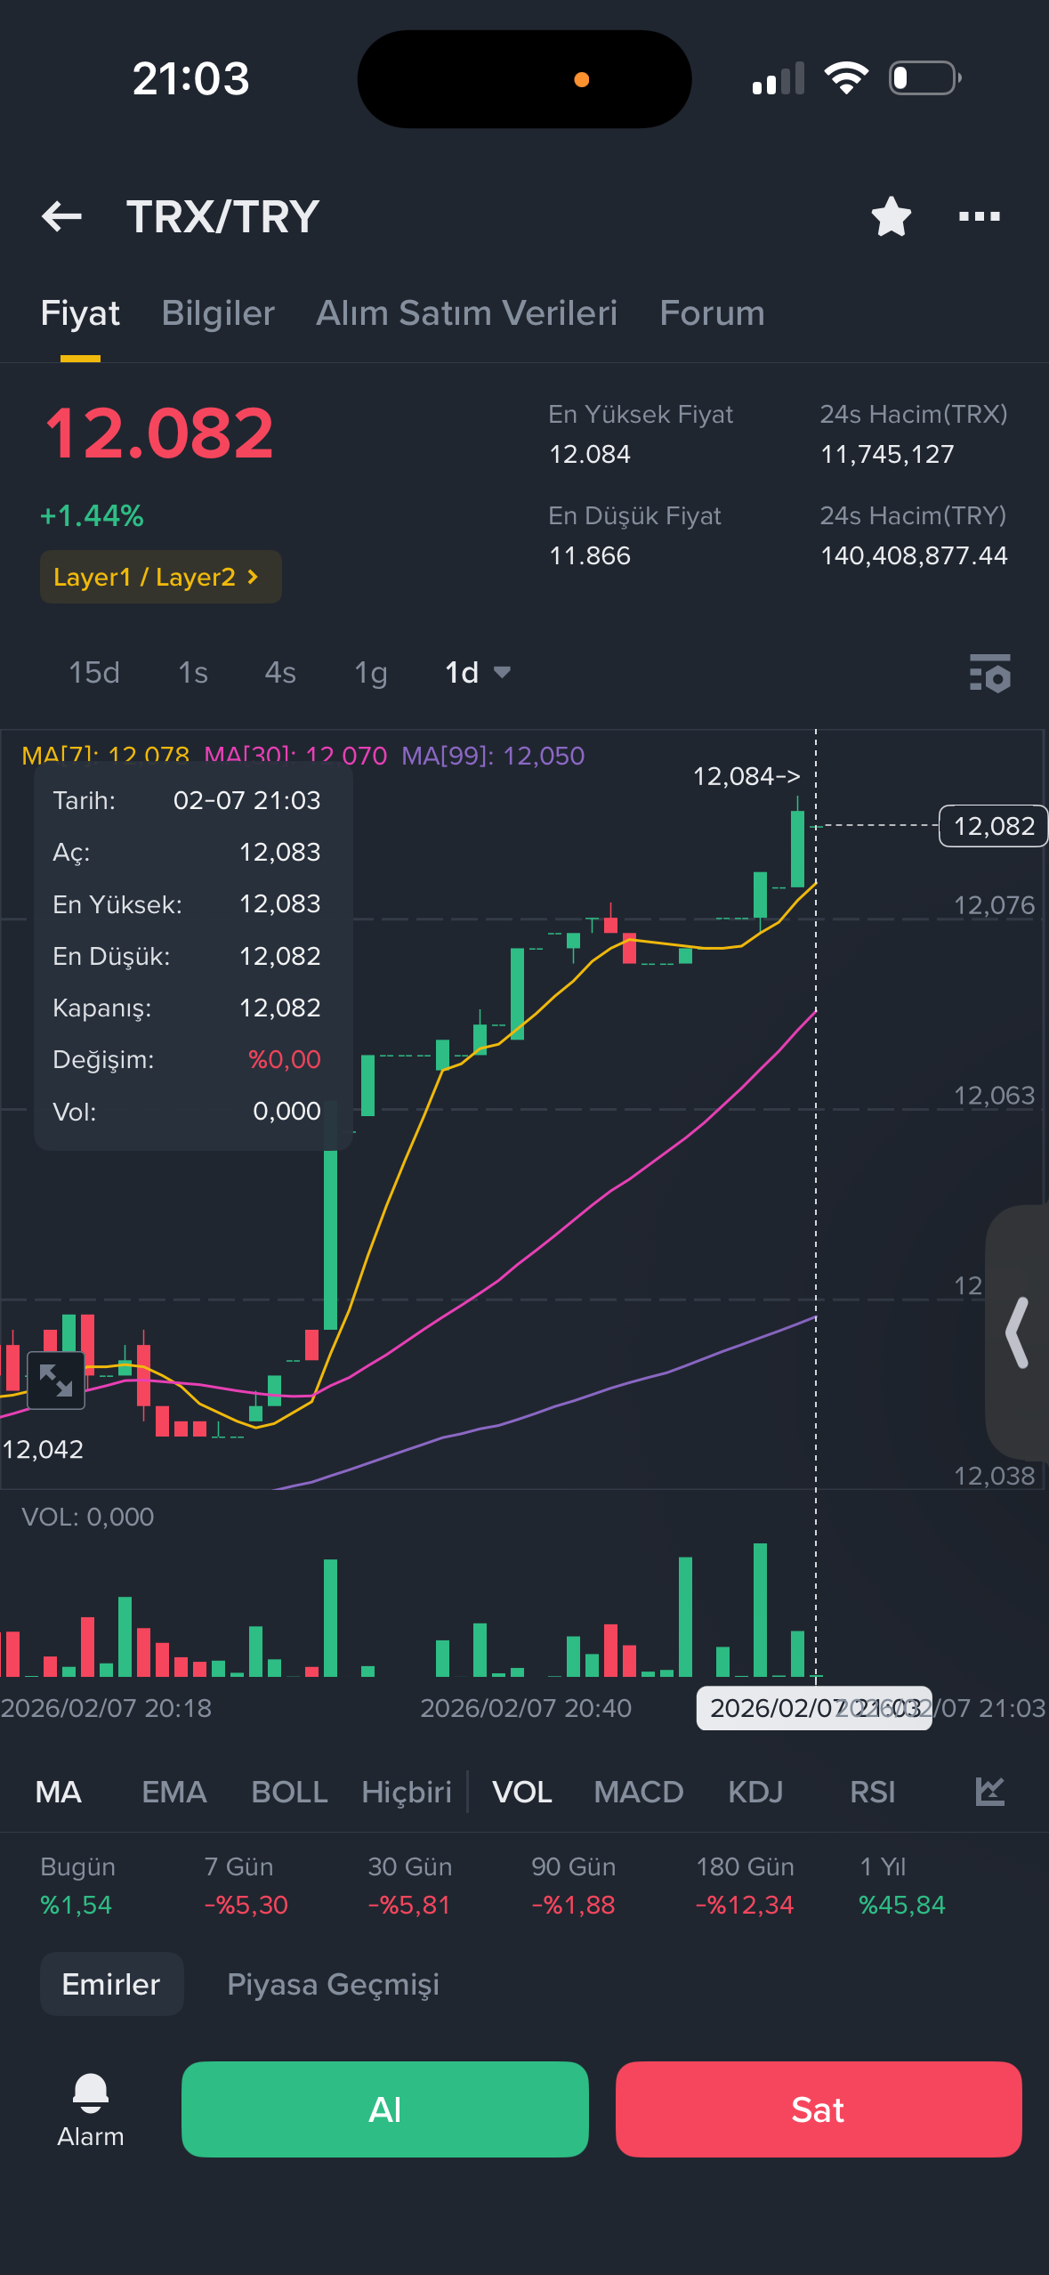Open the Piyasa Geçmişi tab

[x=333, y=1984]
